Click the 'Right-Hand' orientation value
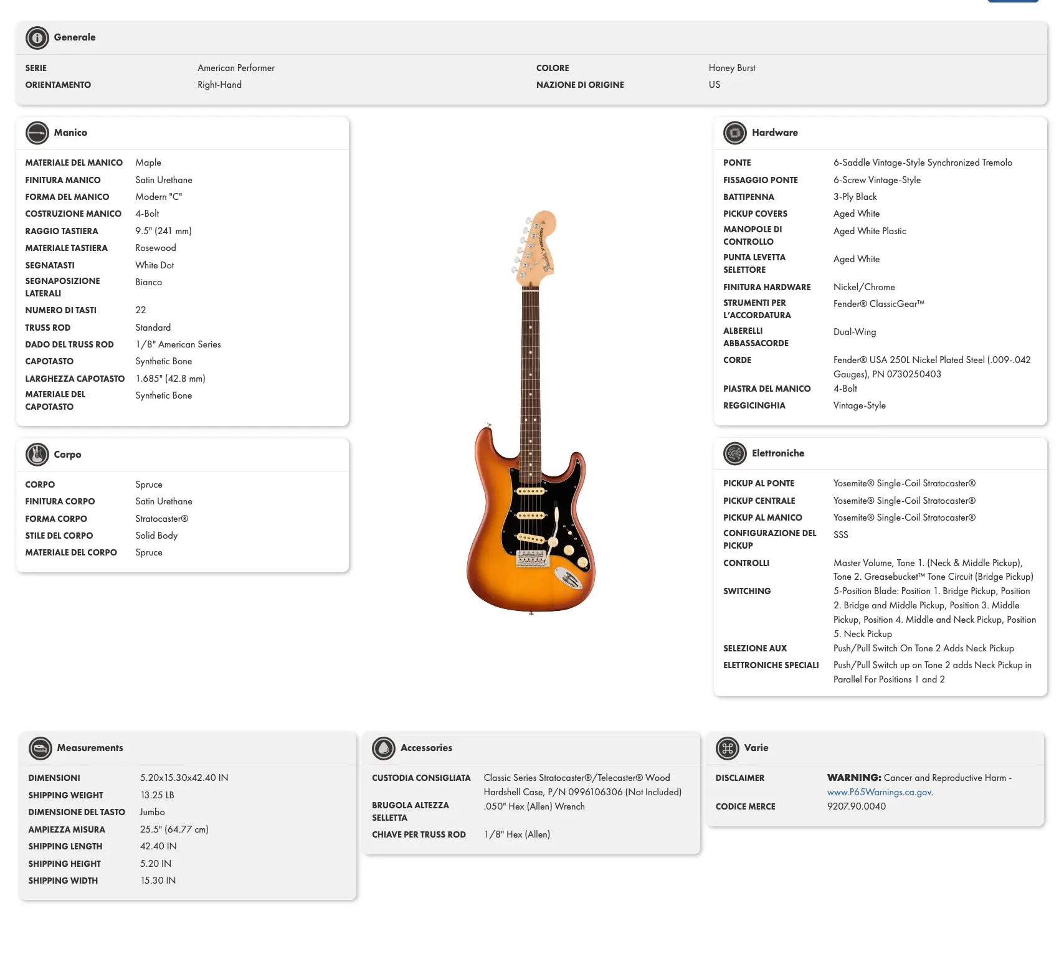This screenshot has width=1064, height=954. [219, 85]
